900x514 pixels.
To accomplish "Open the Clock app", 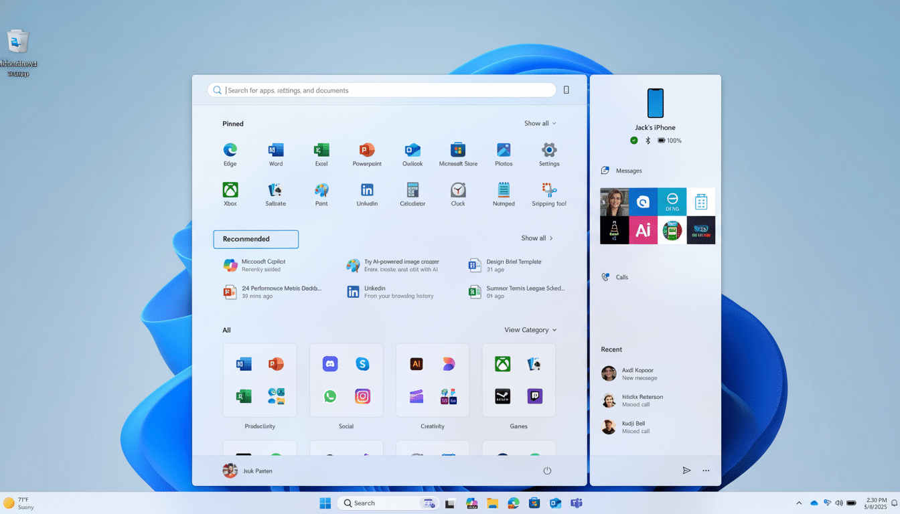I will click(x=457, y=193).
